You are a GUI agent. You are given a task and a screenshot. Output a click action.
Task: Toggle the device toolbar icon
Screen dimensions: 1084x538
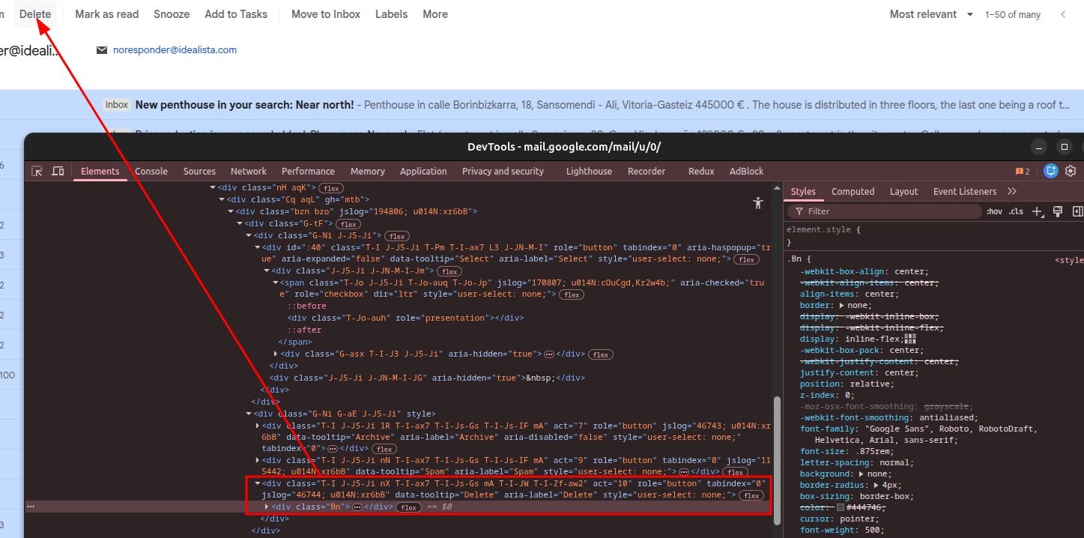tap(58, 171)
